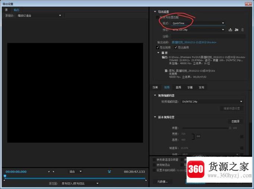Click the comments (注释) input field

208,36
